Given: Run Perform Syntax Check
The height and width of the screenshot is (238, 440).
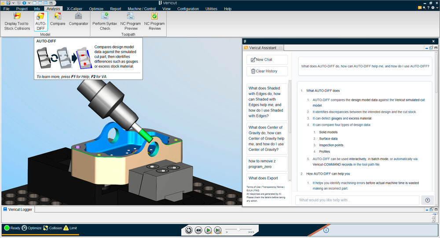Looking at the screenshot, I should [x=105, y=21].
